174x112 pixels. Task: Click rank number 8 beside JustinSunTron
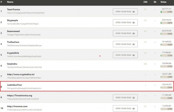tap(1, 87)
